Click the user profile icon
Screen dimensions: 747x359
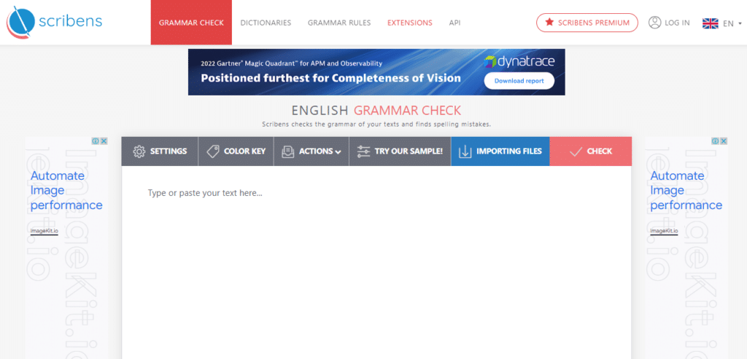tap(654, 23)
